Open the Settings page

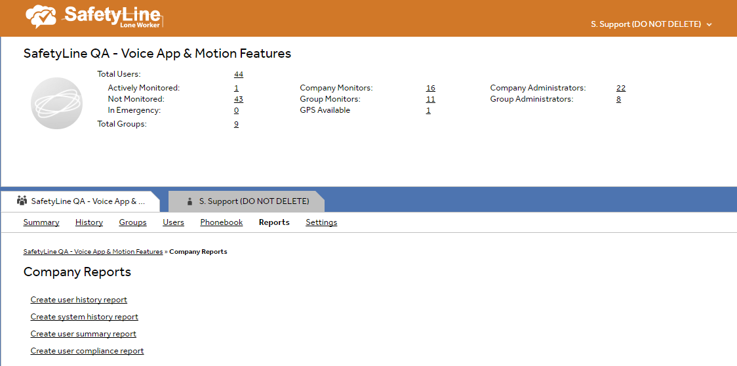[x=321, y=222]
